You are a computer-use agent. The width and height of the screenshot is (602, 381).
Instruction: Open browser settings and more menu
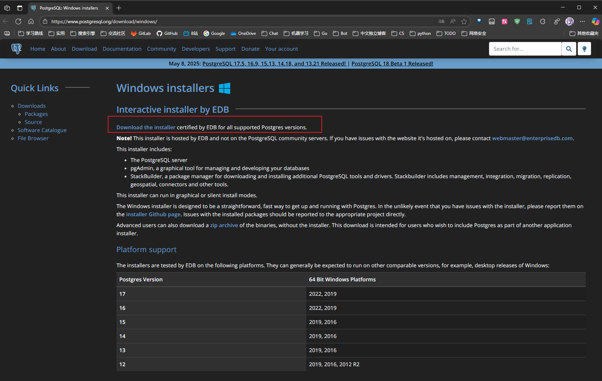582,21
